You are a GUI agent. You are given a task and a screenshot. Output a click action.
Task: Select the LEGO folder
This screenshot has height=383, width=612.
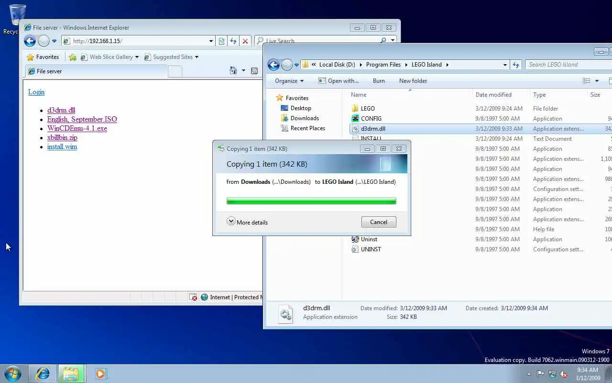click(368, 109)
